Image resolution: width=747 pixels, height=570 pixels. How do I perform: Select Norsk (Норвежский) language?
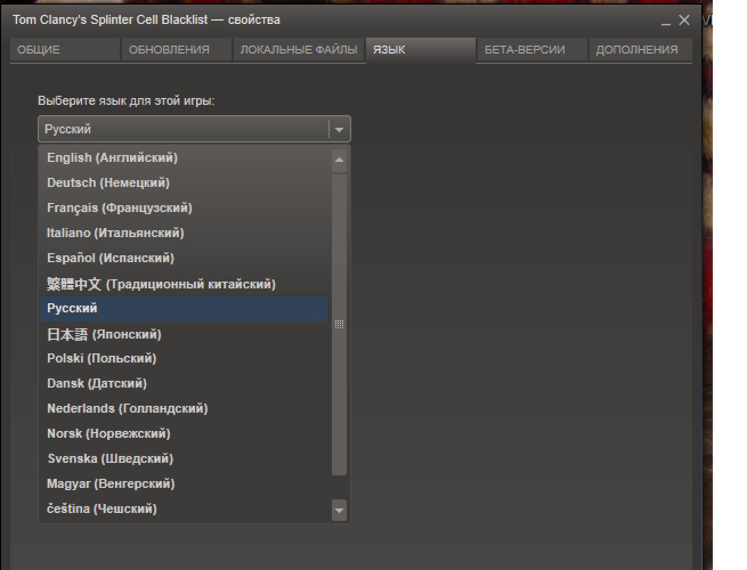point(184,434)
